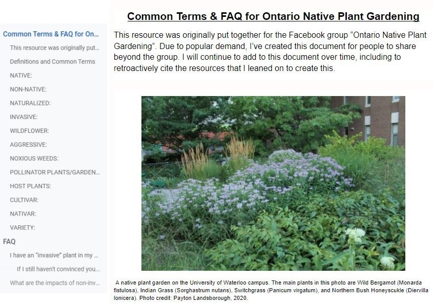Select the native plant garden photo

point(273,183)
